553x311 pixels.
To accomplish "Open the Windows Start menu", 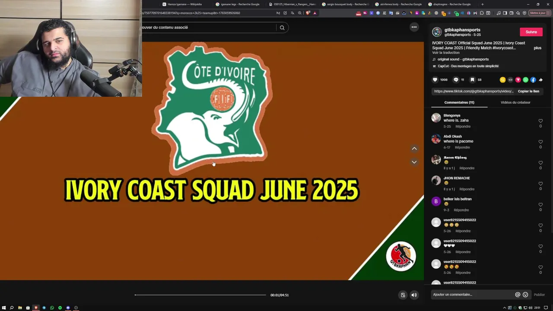I will tap(4, 308).
